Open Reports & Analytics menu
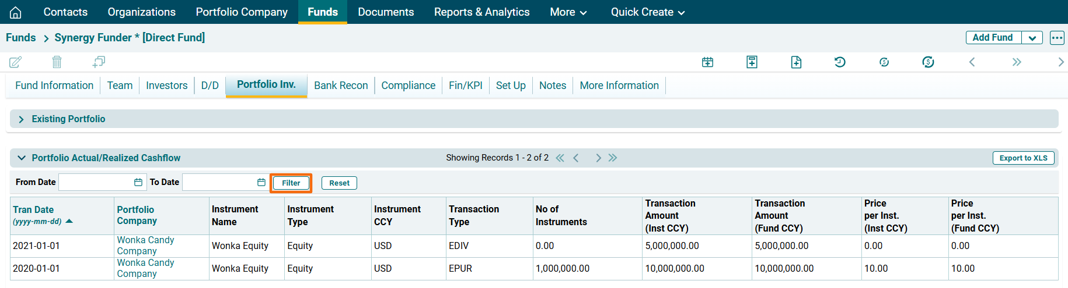1068x288 pixels. 481,12
